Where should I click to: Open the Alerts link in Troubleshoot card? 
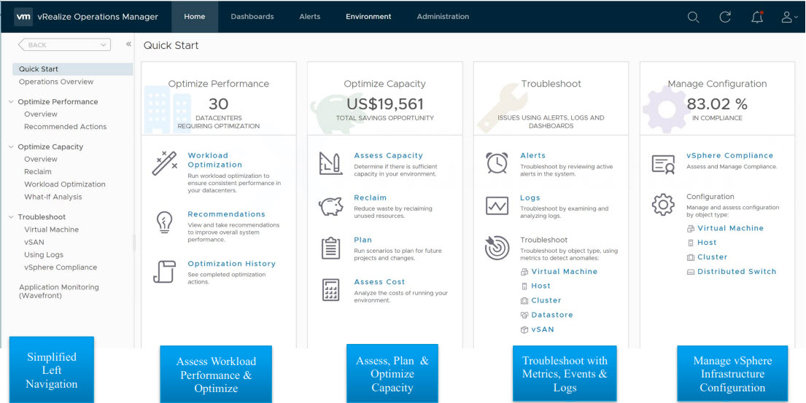(x=532, y=155)
